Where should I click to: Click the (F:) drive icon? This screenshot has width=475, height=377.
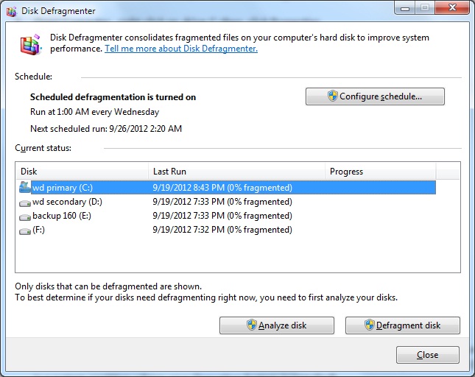click(x=25, y=230)
